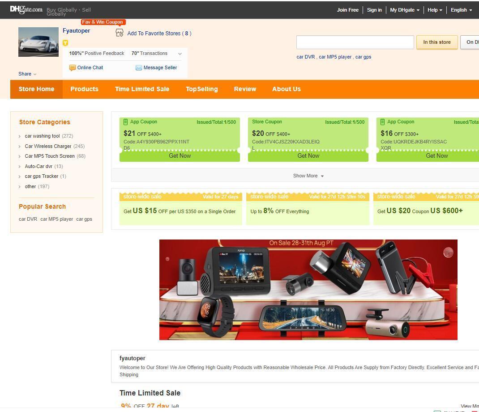The height and width of the screenshot is (412, 479).
Task: Switch to the Products tab
Action: pos(84,89)
